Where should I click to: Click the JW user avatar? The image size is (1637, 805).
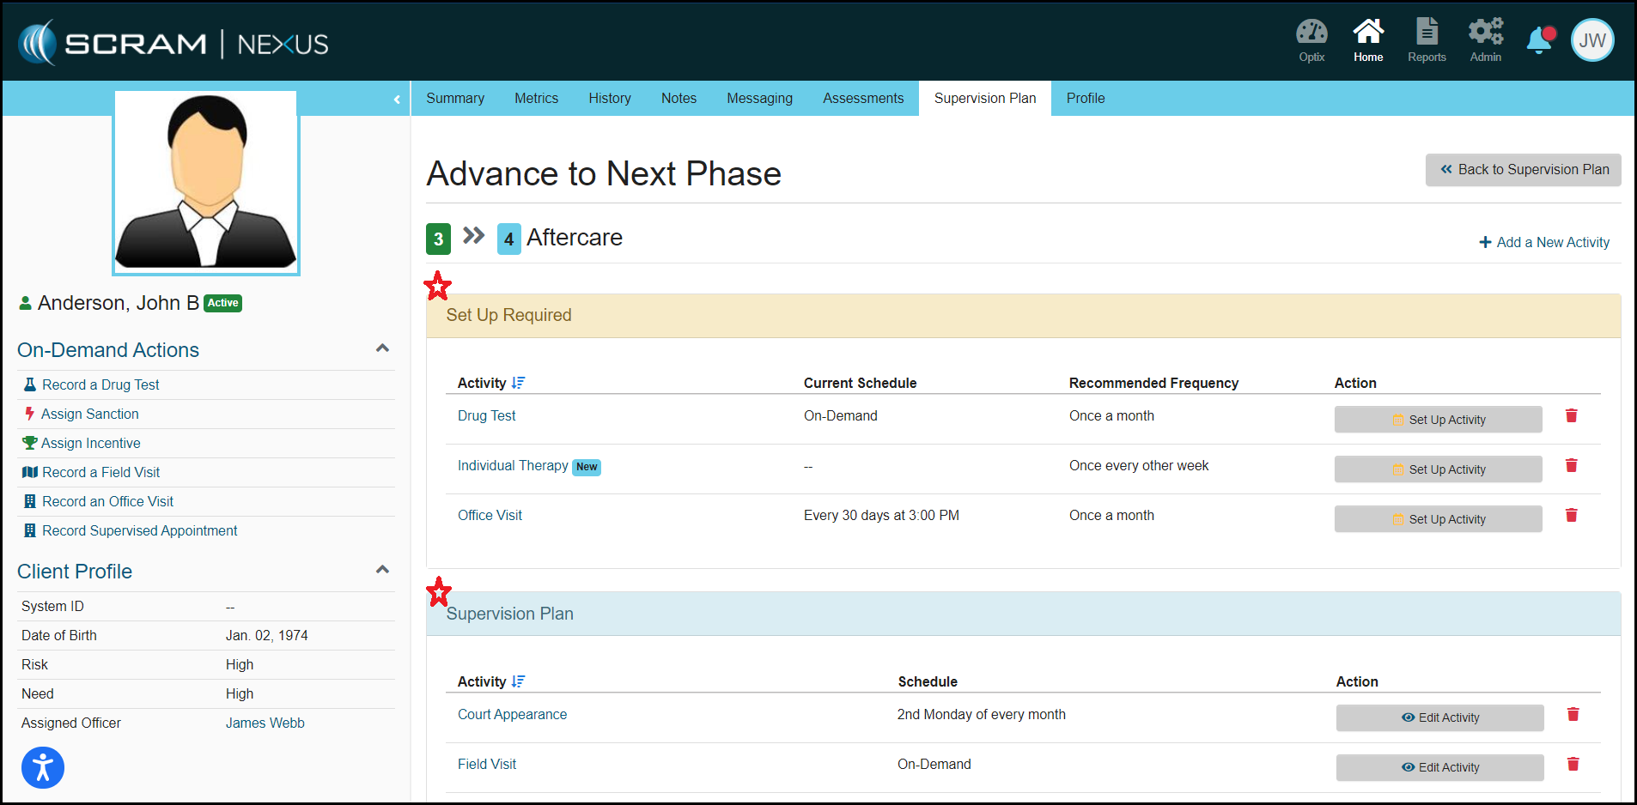(x=1591, y=40)
